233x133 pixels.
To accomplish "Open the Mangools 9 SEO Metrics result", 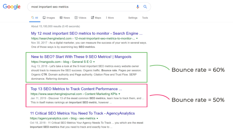I will pyautogui.click(x=81, y=57).
